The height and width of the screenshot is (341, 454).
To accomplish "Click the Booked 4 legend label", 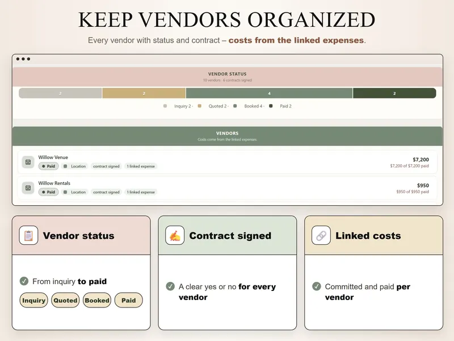I will [x=253, y=106].
